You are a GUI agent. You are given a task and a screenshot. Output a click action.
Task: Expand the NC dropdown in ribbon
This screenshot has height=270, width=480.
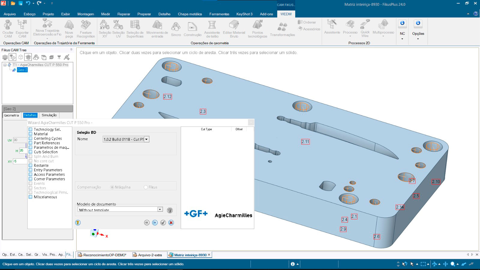click(402, 39)
